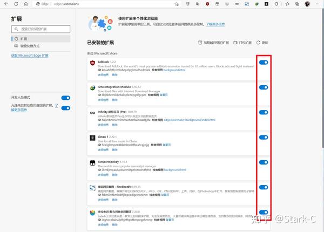Click the FireShot capture toolbar icon

point(247,4)
